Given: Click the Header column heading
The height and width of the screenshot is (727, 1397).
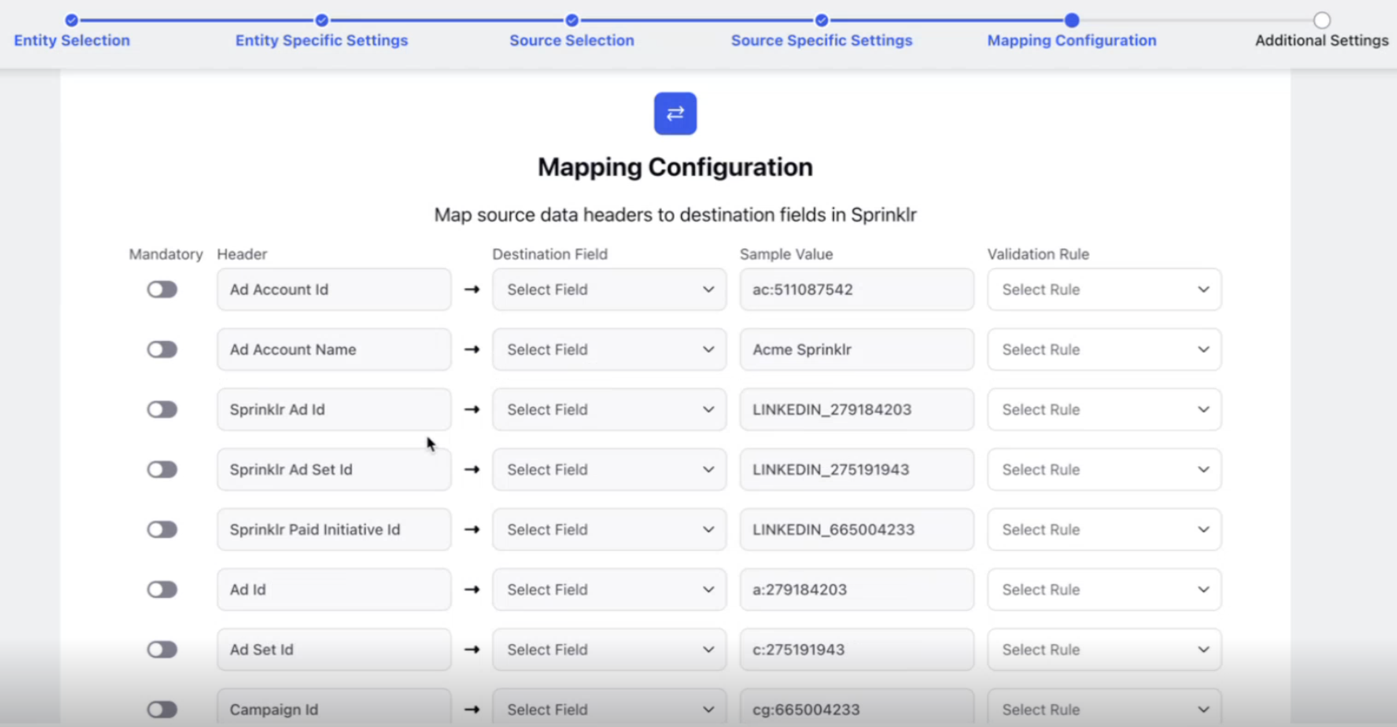Looking at the screenshot, I should 242,254.
